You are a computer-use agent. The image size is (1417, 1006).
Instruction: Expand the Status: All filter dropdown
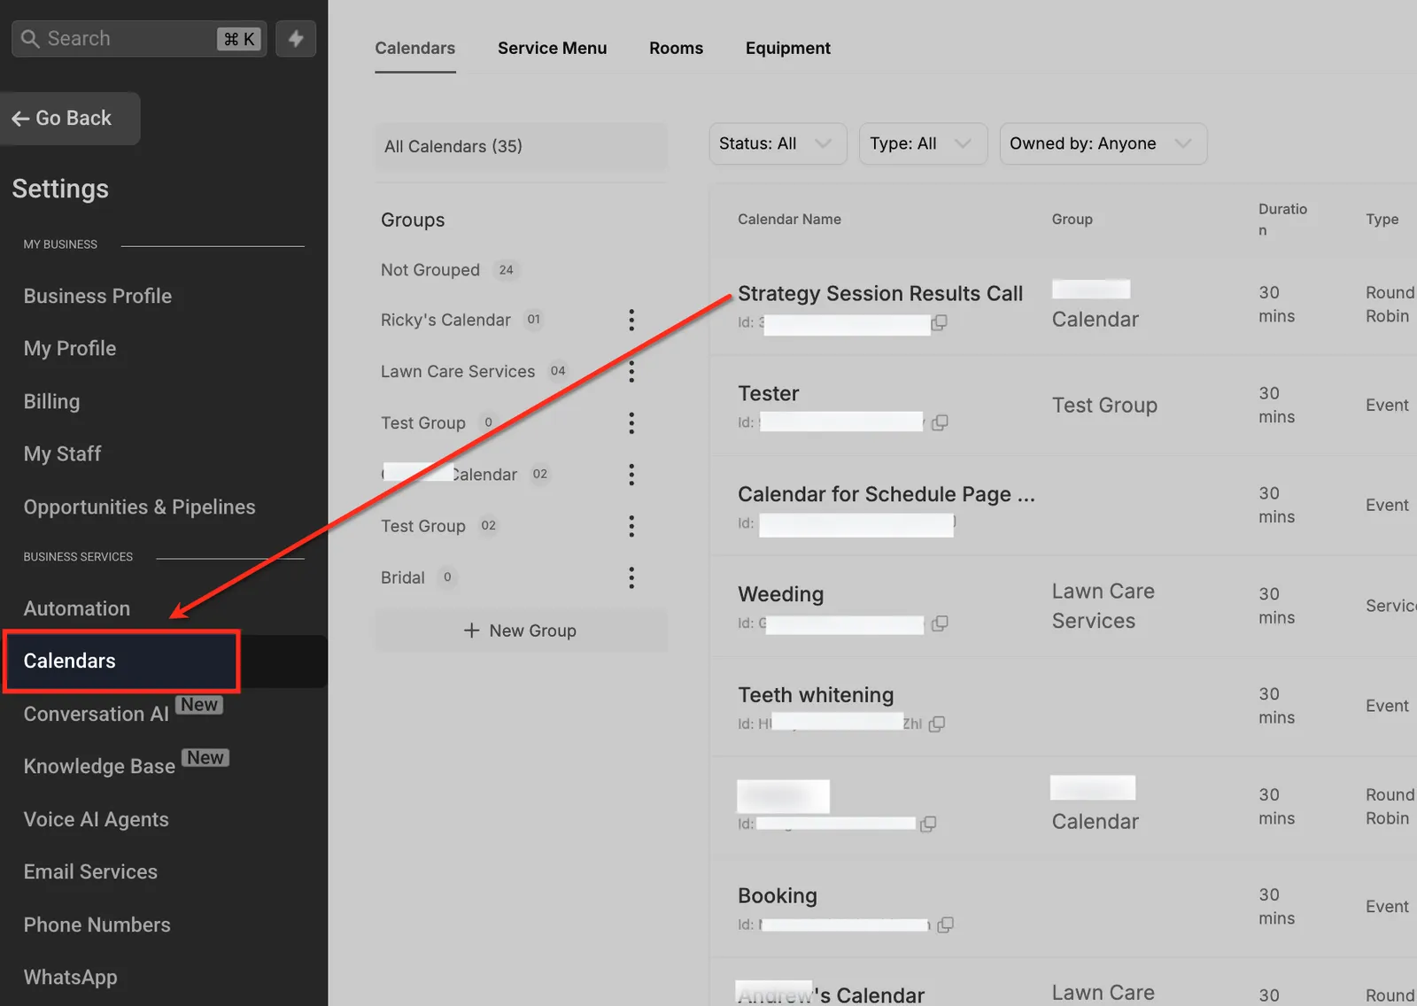[778, 143]
